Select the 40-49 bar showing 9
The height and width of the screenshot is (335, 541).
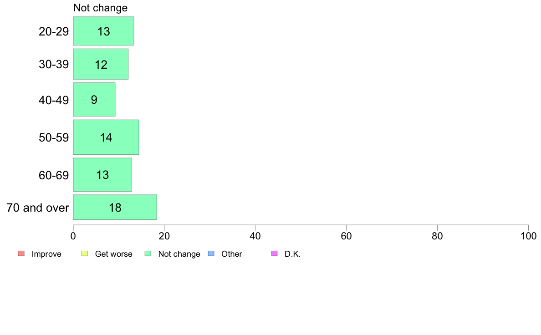click(x=94, y=99)
